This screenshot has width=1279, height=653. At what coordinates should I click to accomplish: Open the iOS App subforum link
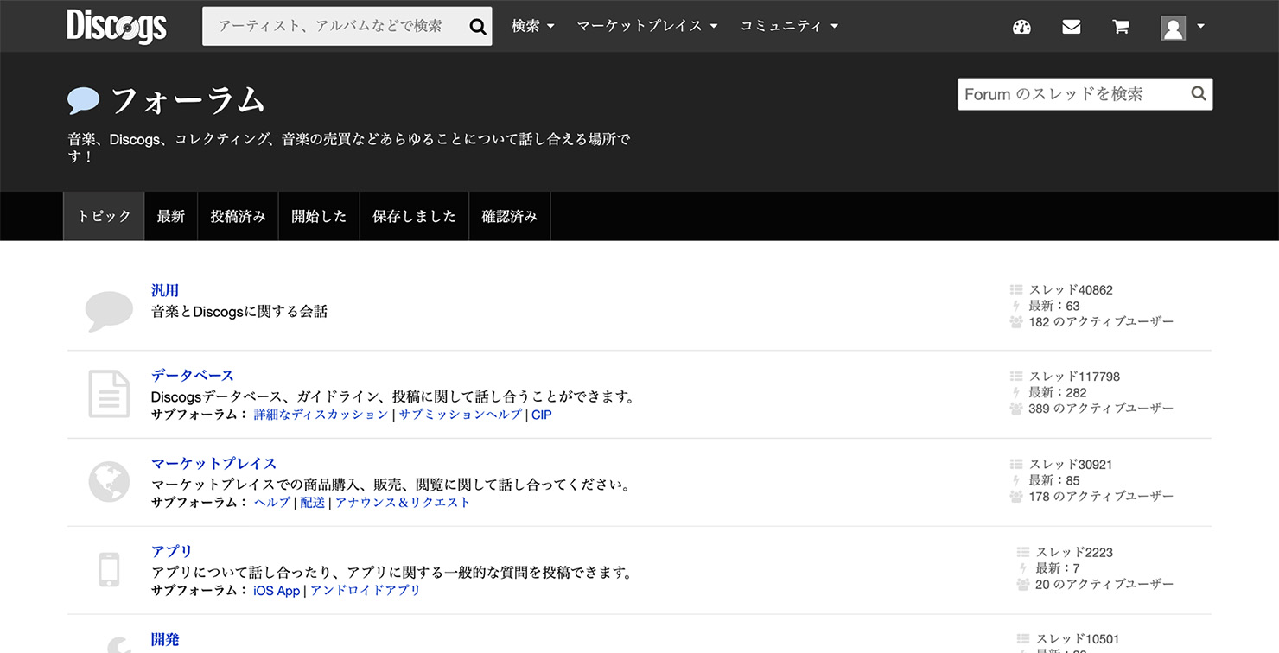tap(277, 591)
